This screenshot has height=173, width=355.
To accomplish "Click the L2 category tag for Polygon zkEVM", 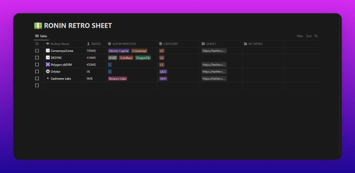I will pos(162,65).
